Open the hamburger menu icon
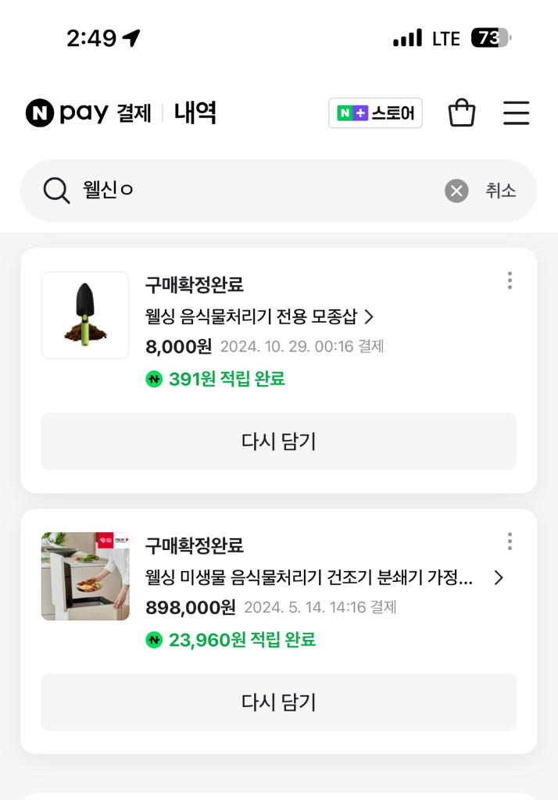This screenshot has height=800, width=558. click(x=516, y=112)
